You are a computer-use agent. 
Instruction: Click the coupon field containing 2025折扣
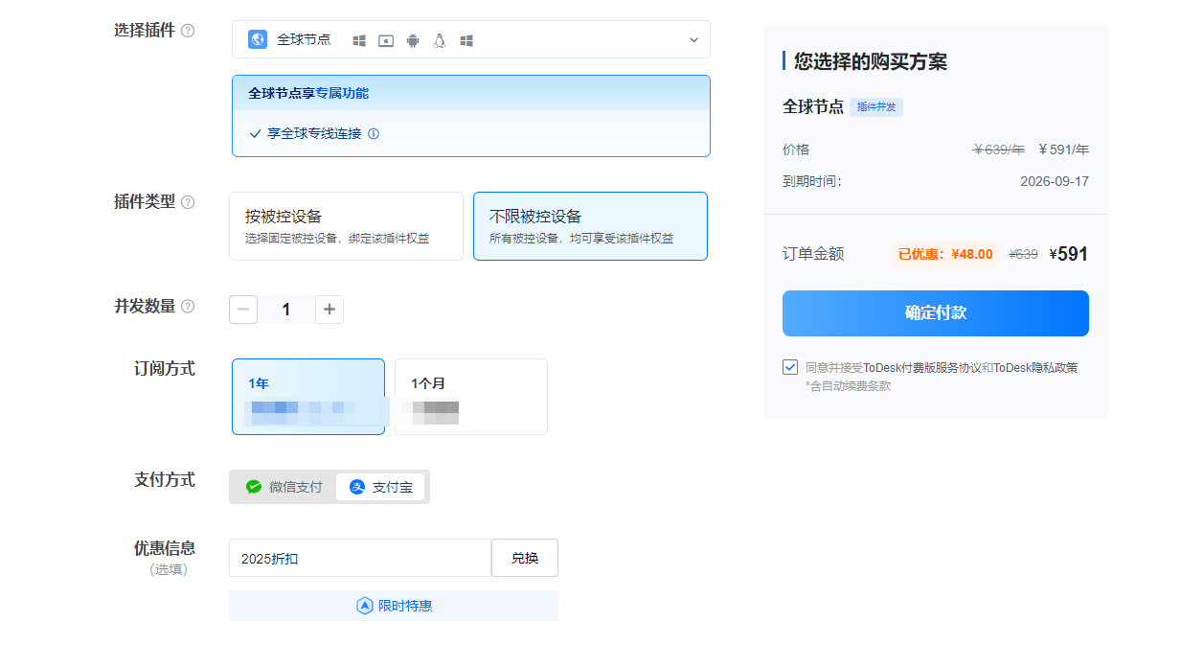360,558
